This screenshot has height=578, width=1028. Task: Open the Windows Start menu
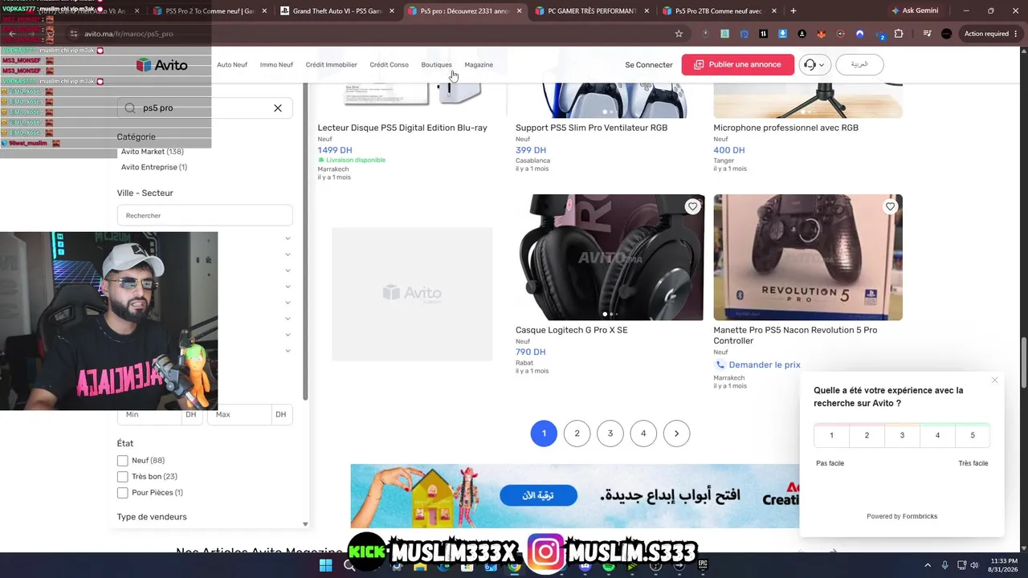tap(325, 565)
